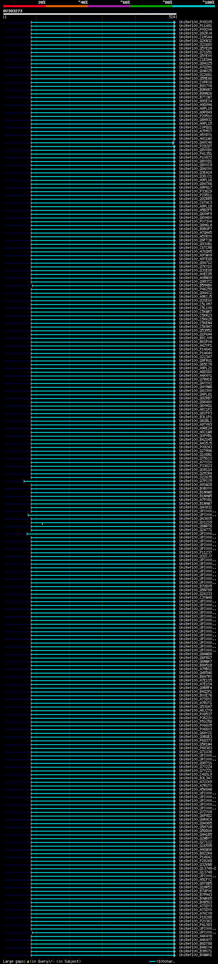Select the UniRef100_Q13748-2 entry

[x=198, y=868]
